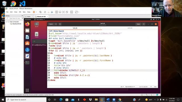Open VMware console view icon

[72, 12]
